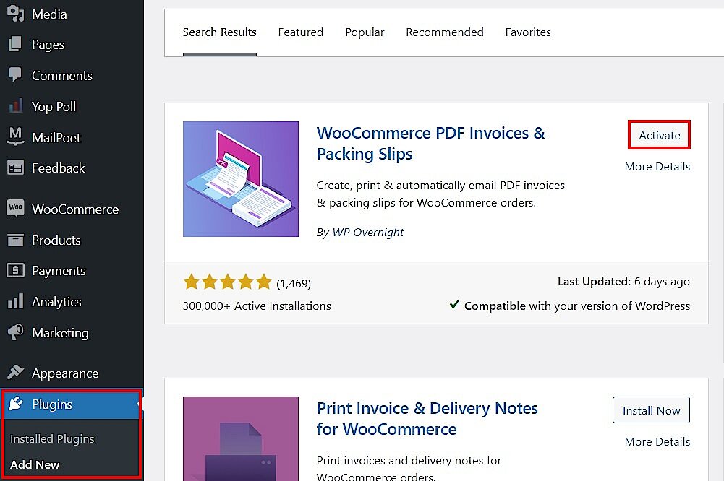Switch to the Featured tab
Image resolution: width=724 pixels, height=481 pixels.
301,32
